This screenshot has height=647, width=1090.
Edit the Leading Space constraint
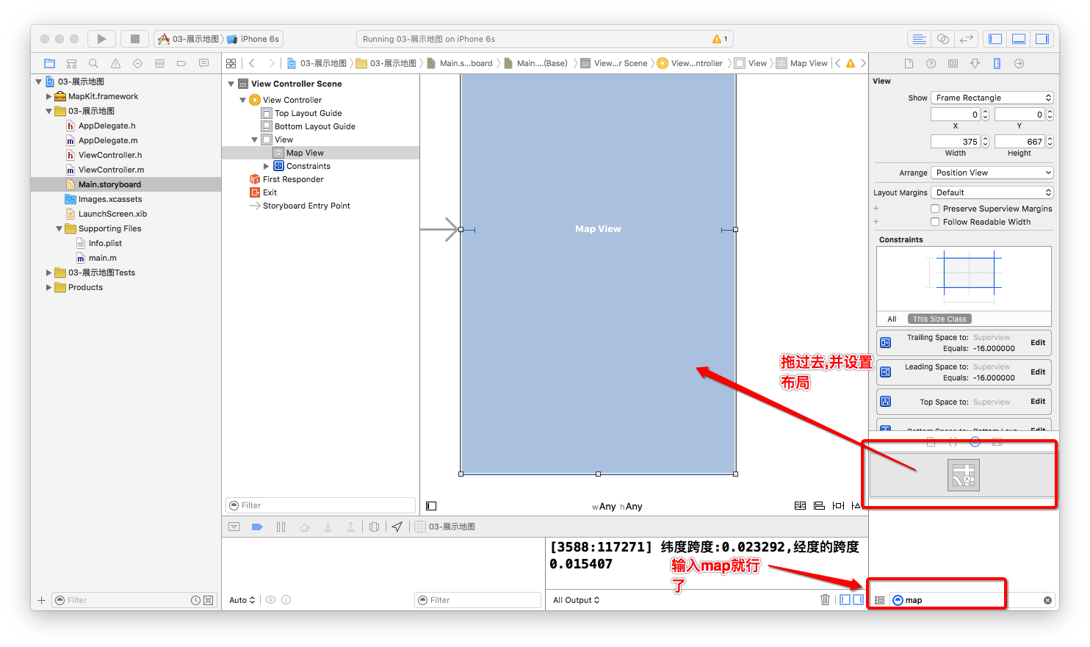(x=1038, y=372)
